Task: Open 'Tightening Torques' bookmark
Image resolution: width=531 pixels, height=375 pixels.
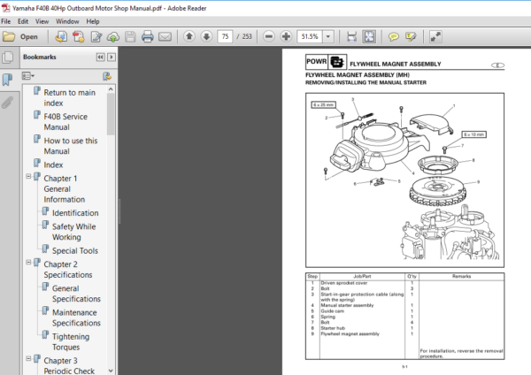Action: click(x=71, y=341)
